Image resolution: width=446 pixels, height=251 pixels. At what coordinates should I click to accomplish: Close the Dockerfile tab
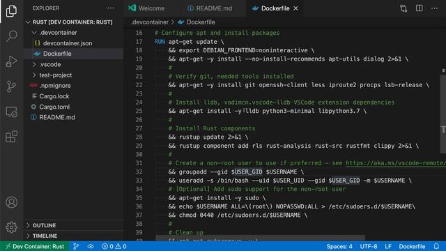coord(295,8)
